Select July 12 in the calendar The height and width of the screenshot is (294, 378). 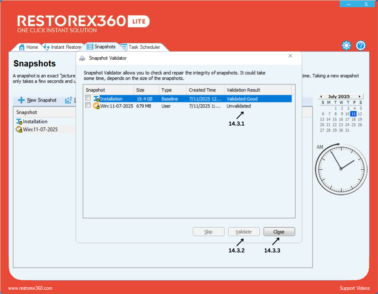360,114
